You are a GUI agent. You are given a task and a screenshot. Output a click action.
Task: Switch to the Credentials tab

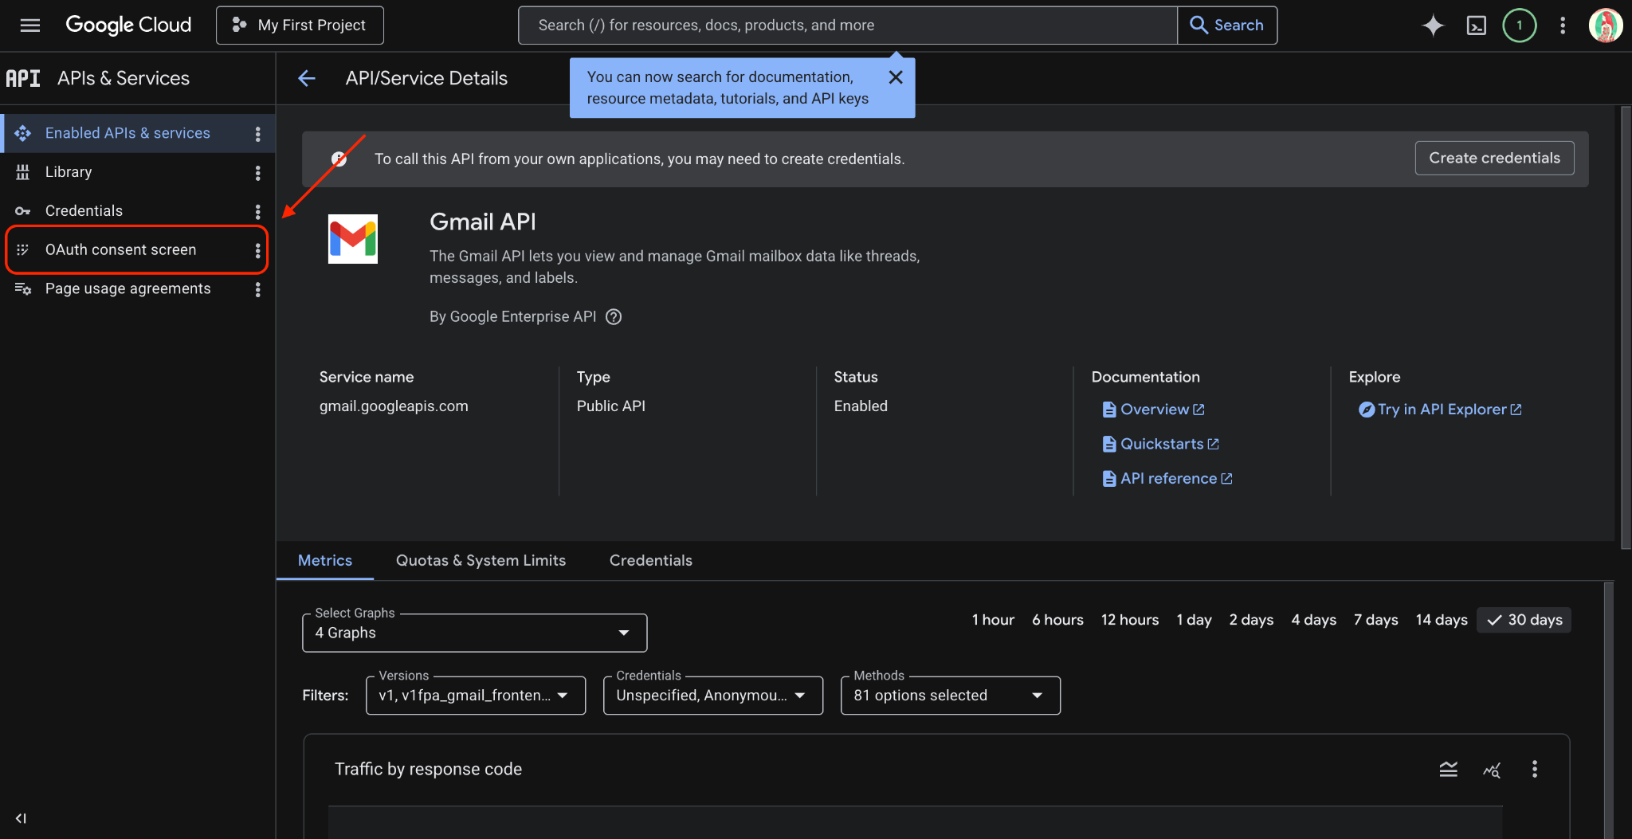point(651,560)
